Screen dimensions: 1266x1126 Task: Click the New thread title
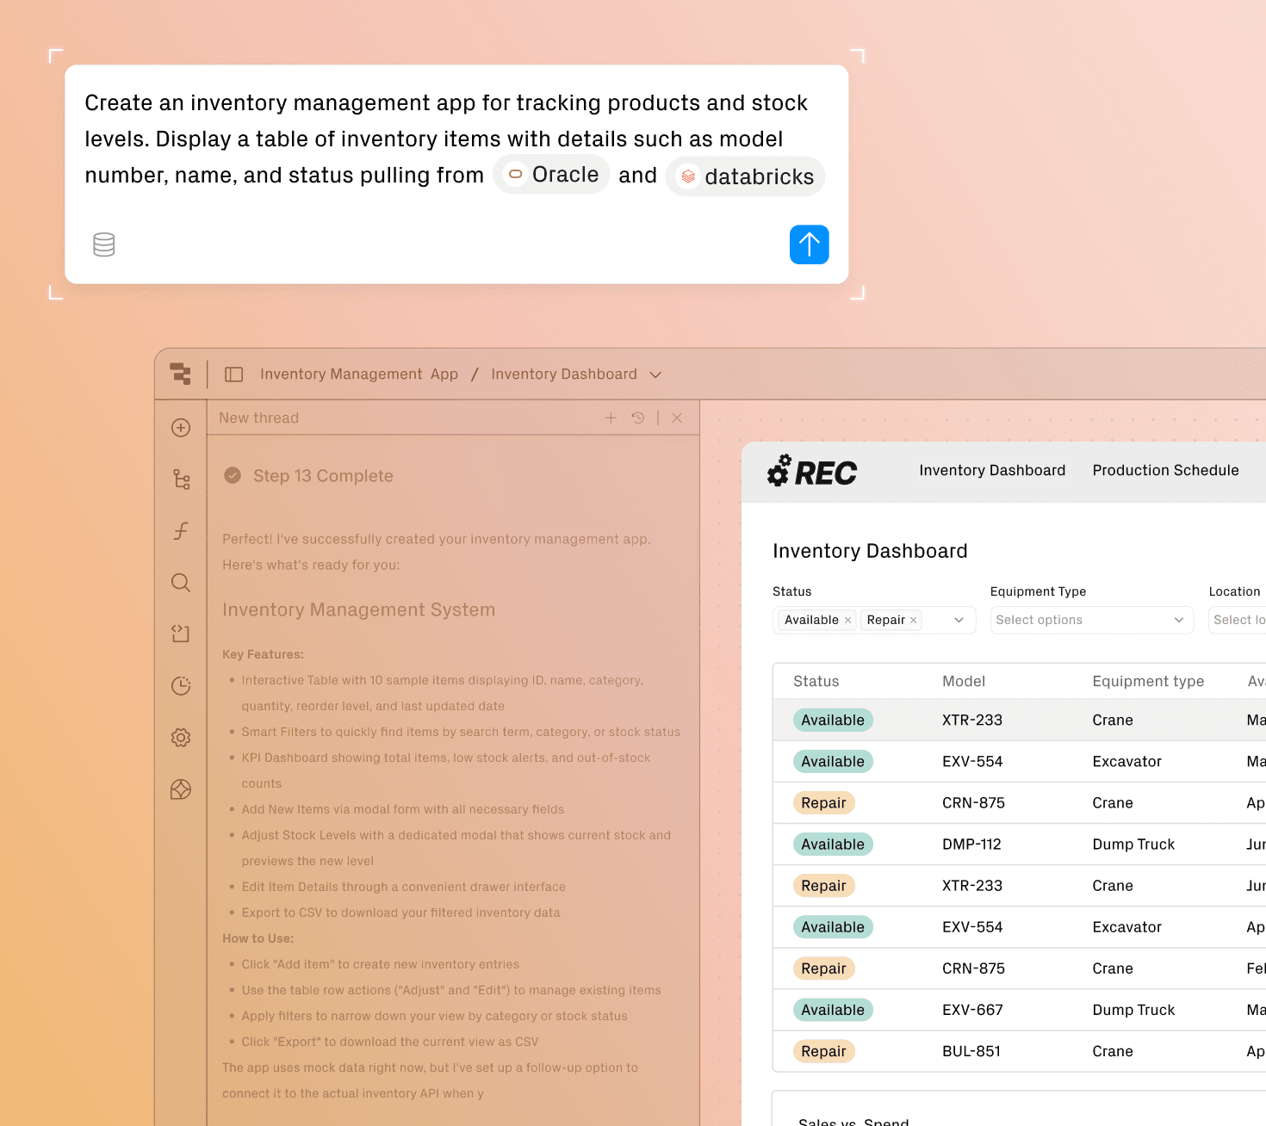[258, 418]
